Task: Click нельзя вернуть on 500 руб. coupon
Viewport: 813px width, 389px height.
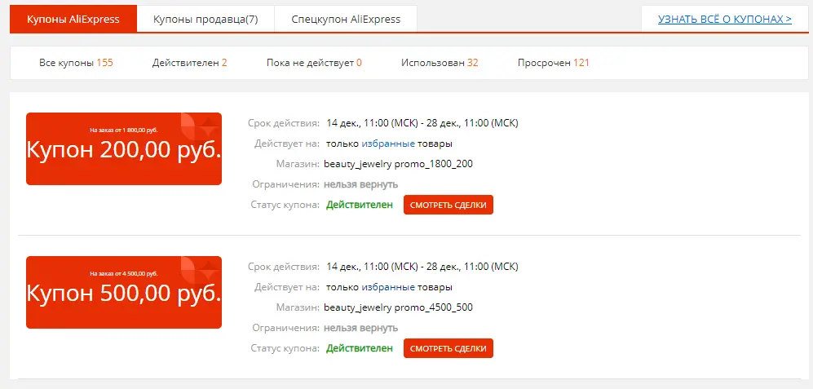Action: [x=361, y=328]
